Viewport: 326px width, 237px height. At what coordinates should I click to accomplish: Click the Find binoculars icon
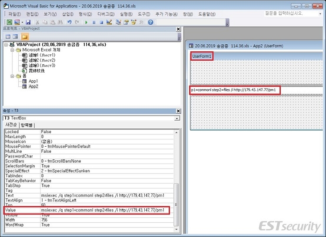point(60,22)
